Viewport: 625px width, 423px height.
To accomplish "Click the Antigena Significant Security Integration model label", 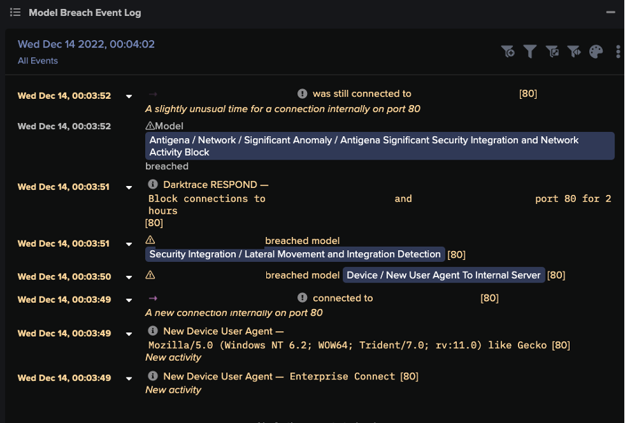I will [379, 146].
